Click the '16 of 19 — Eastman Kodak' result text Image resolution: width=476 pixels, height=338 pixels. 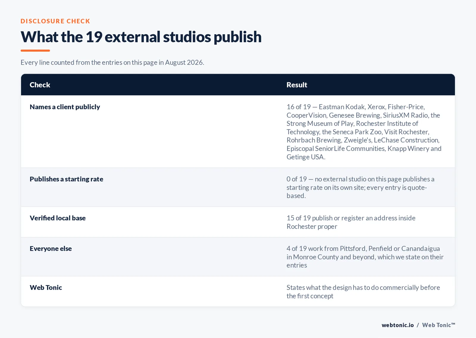364,132
